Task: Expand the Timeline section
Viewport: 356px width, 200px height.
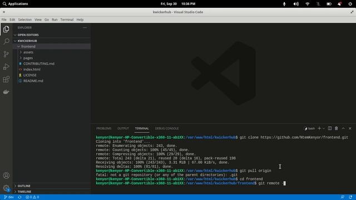Action: 52,192
